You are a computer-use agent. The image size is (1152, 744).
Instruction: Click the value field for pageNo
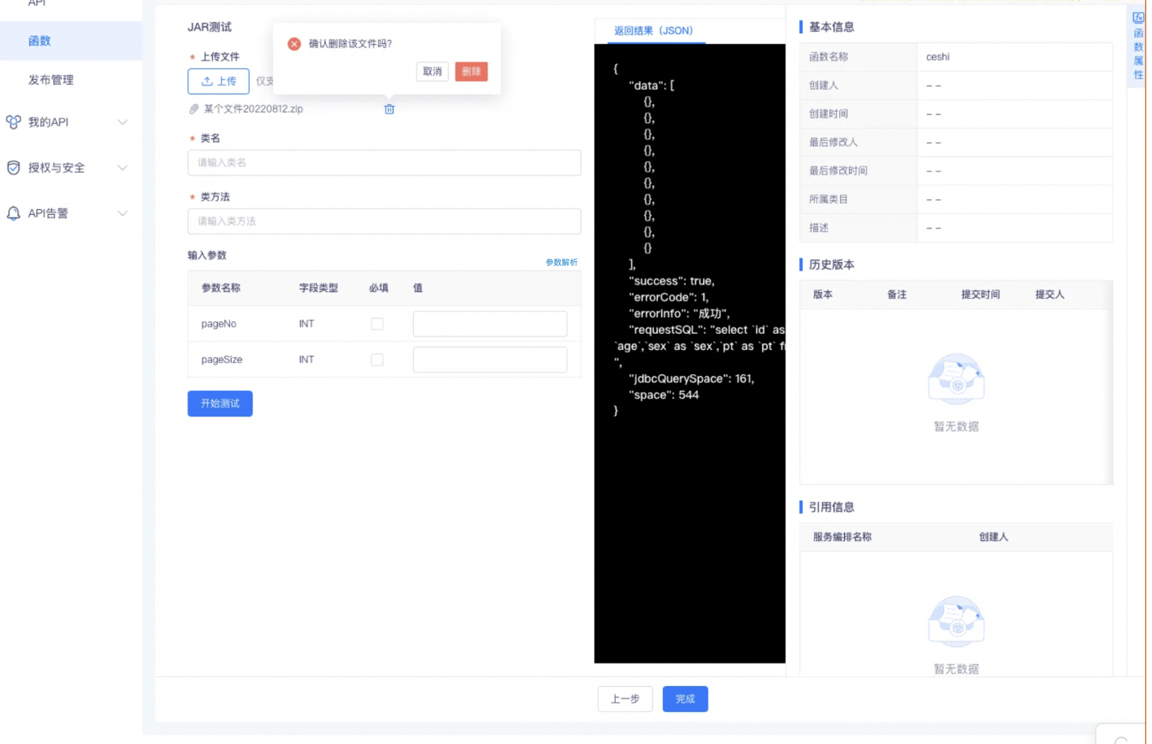tap(490, 324)
